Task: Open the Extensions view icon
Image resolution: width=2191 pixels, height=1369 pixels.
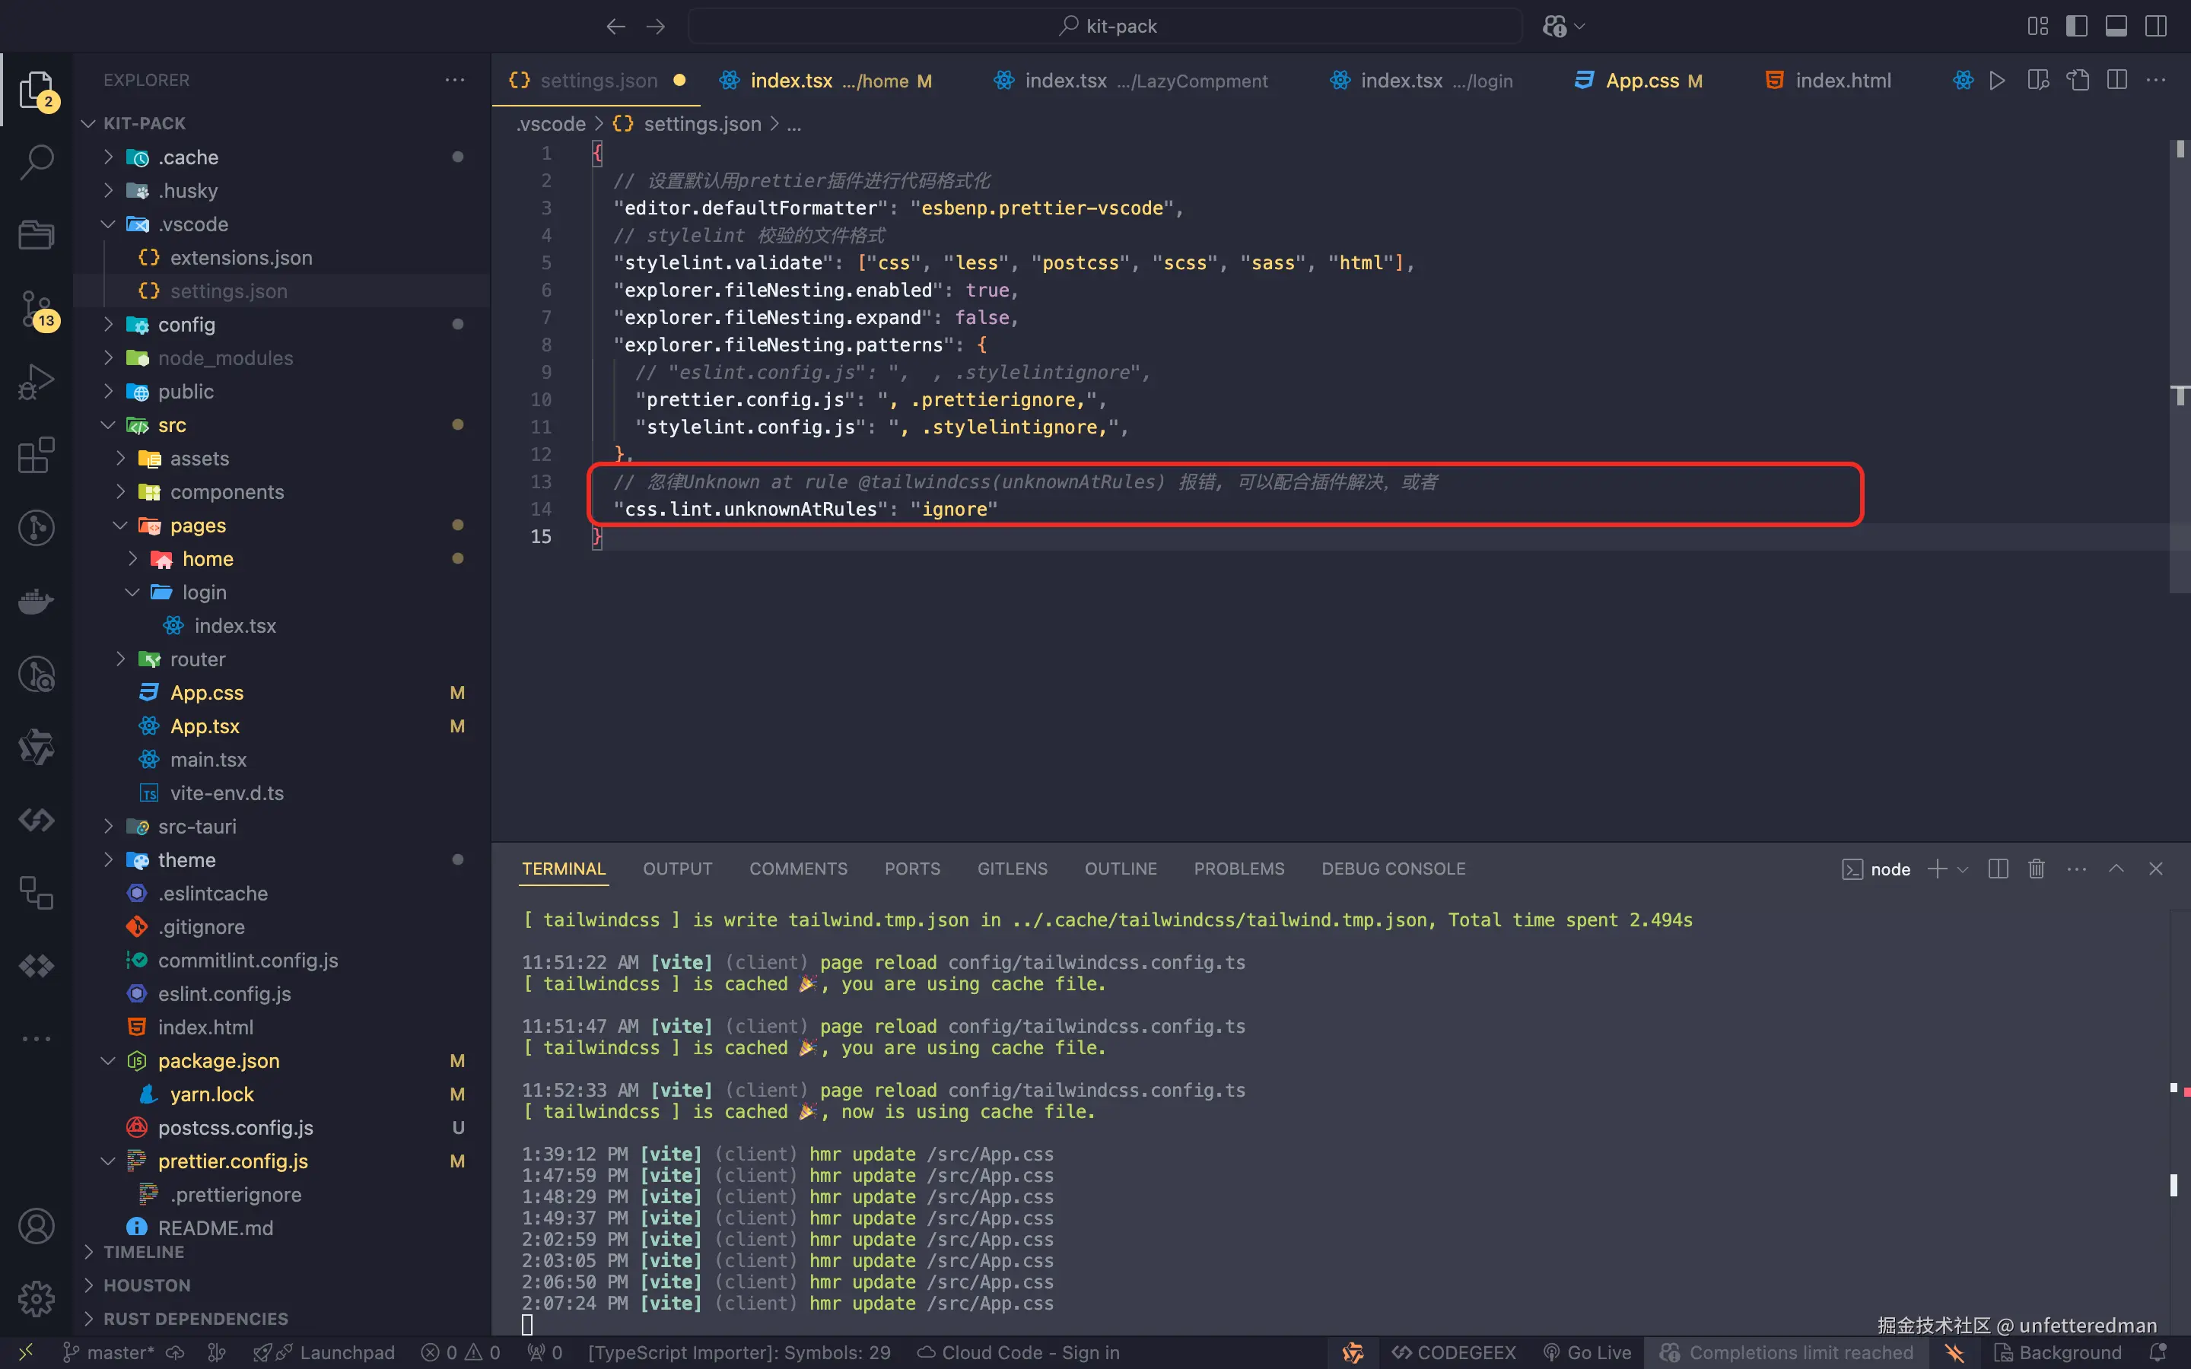Action: [37, 456]
